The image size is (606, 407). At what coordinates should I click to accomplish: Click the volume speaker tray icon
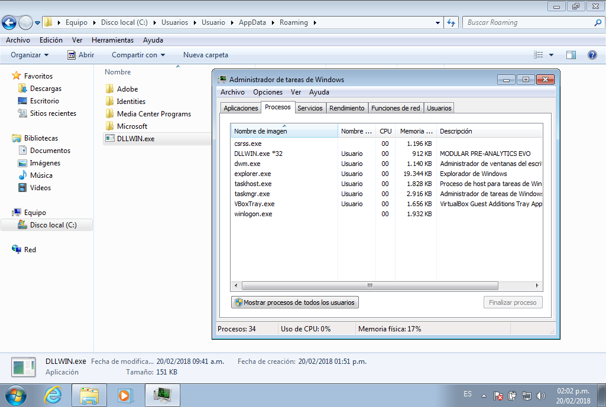coord(541,395)
